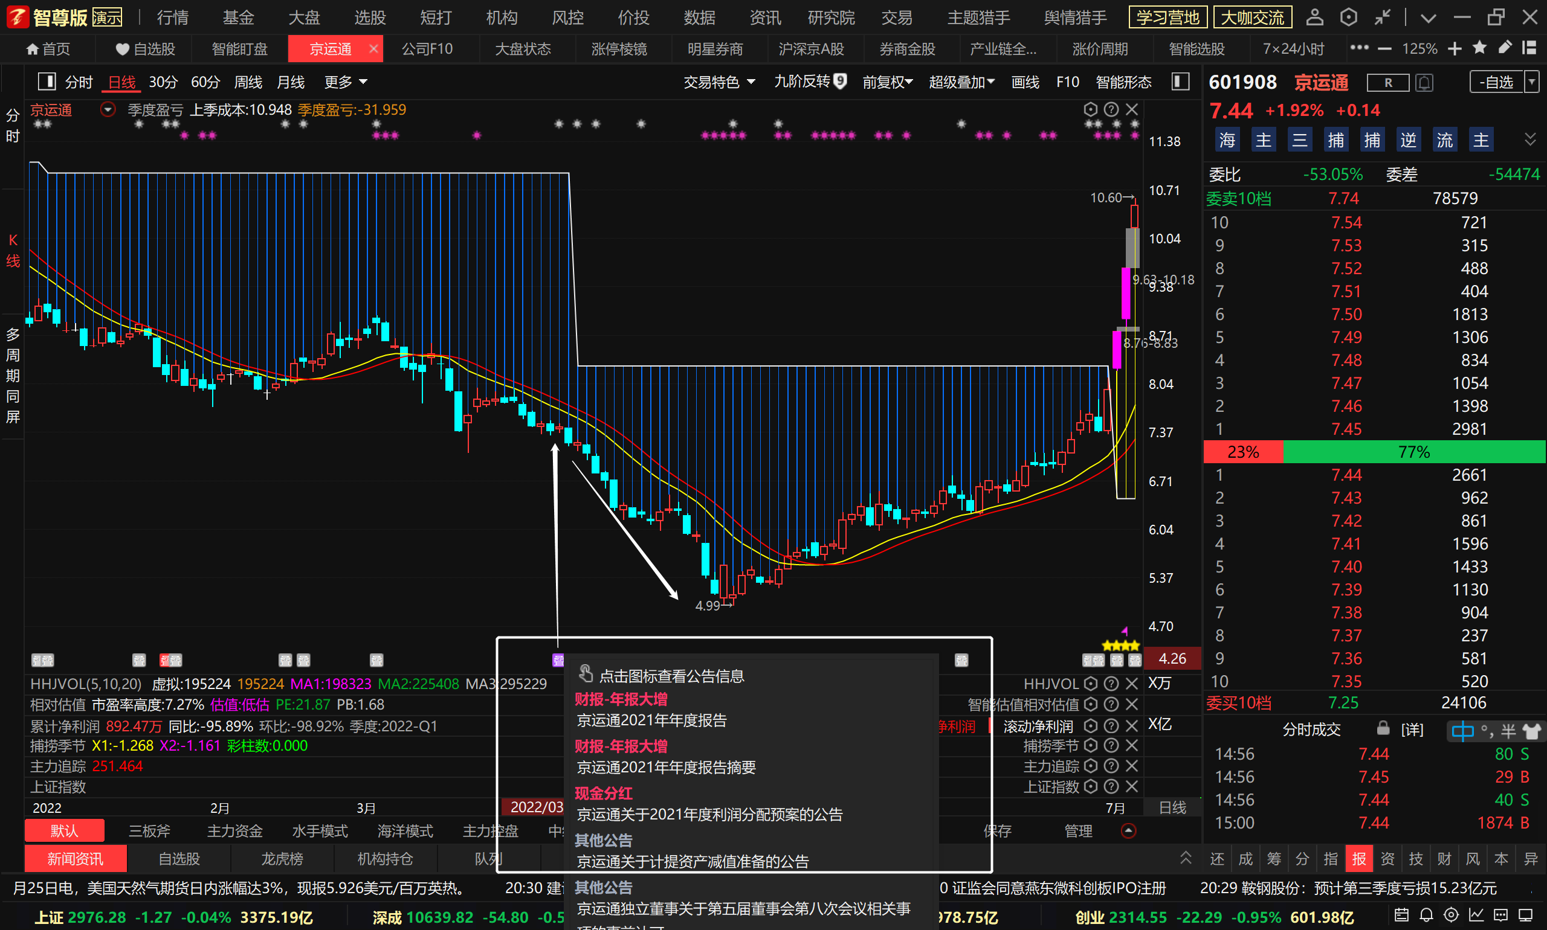1547x930 pixels.
Task: Select the 水手模式 template tab
Action: pyautogui.click(x=320, y=831)
